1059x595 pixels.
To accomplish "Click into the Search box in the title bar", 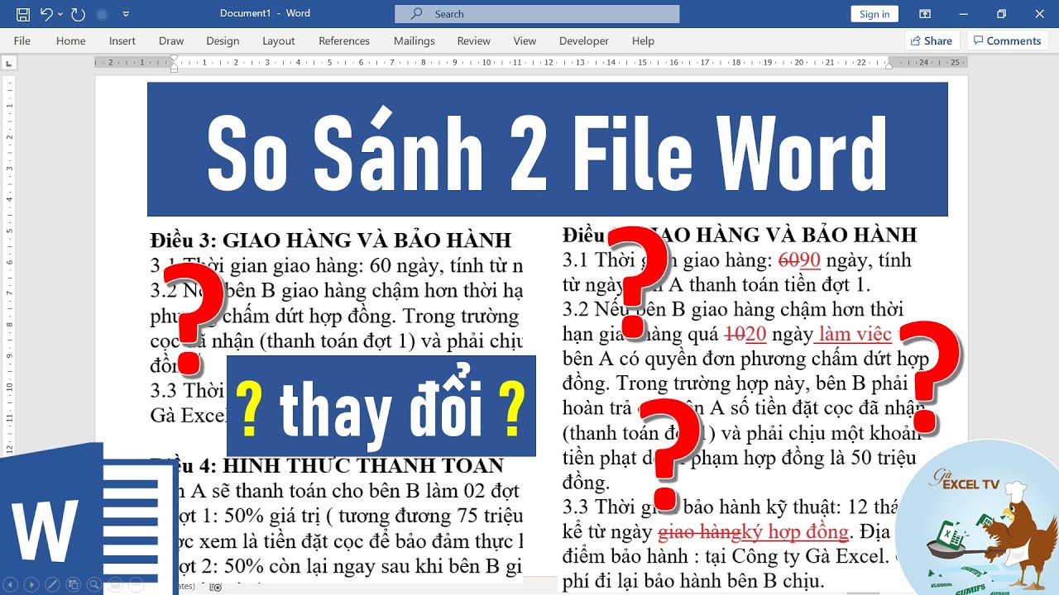I will click(x=537, y=14).
